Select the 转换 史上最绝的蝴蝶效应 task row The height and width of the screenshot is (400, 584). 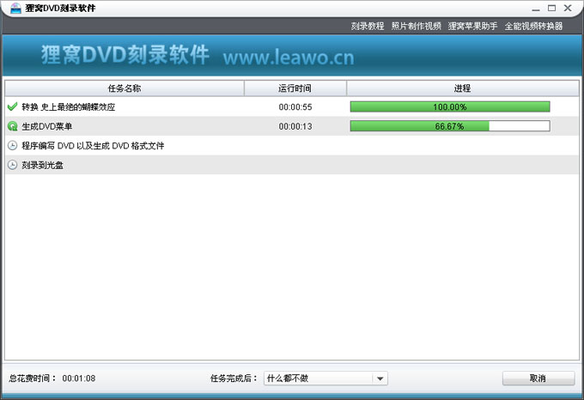coord(292,106)
